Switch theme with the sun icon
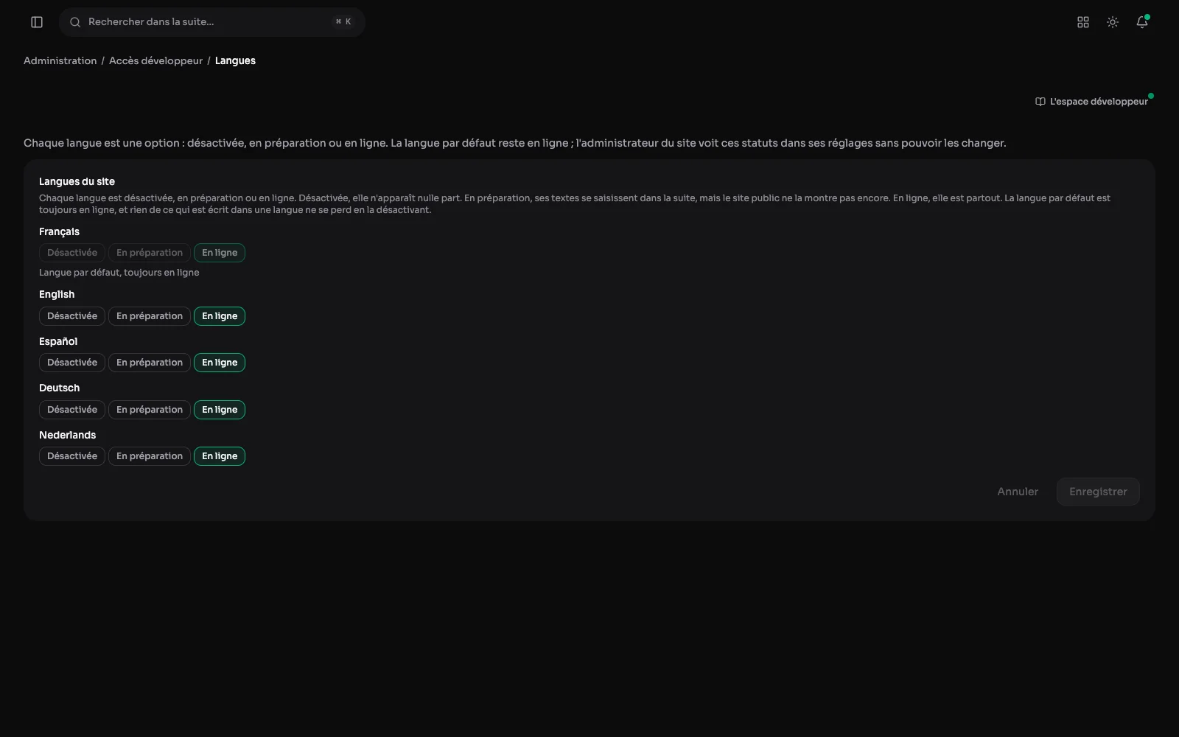Viewport: 1179px width, 737px height. tap(1113, 22)
